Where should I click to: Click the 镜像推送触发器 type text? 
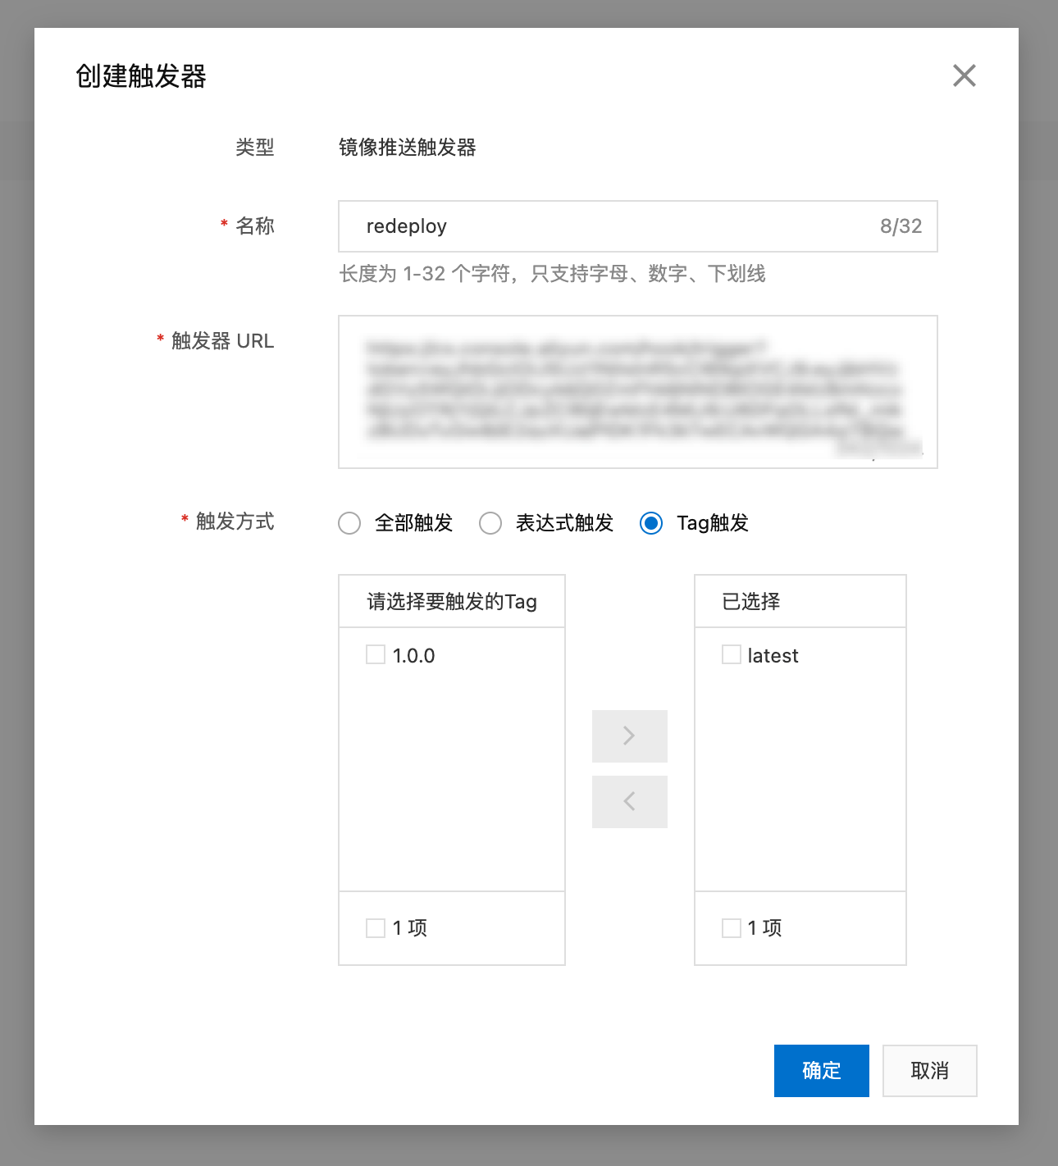pyautogui.click(x=408, y=148)
